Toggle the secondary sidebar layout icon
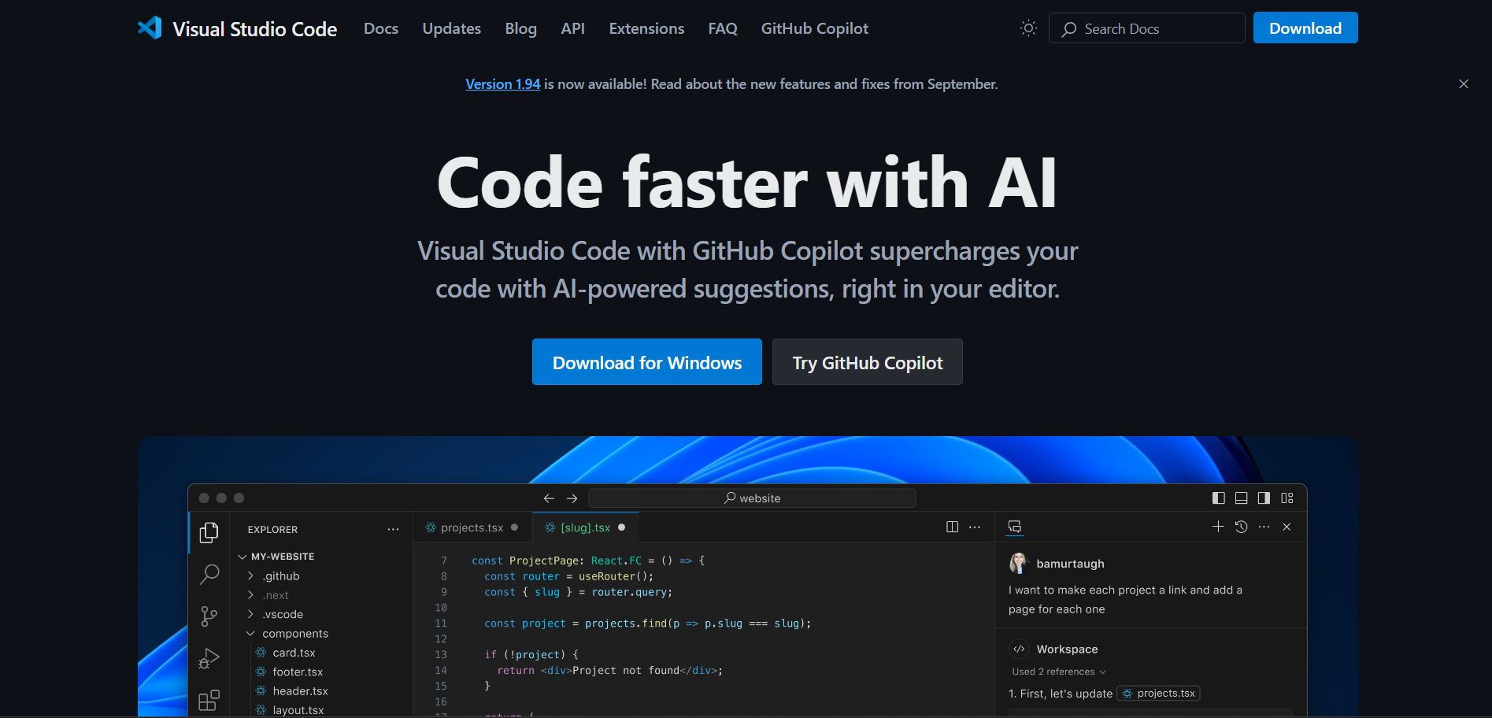This screenshot has height=718, width=1492. tap(1264, 498)
